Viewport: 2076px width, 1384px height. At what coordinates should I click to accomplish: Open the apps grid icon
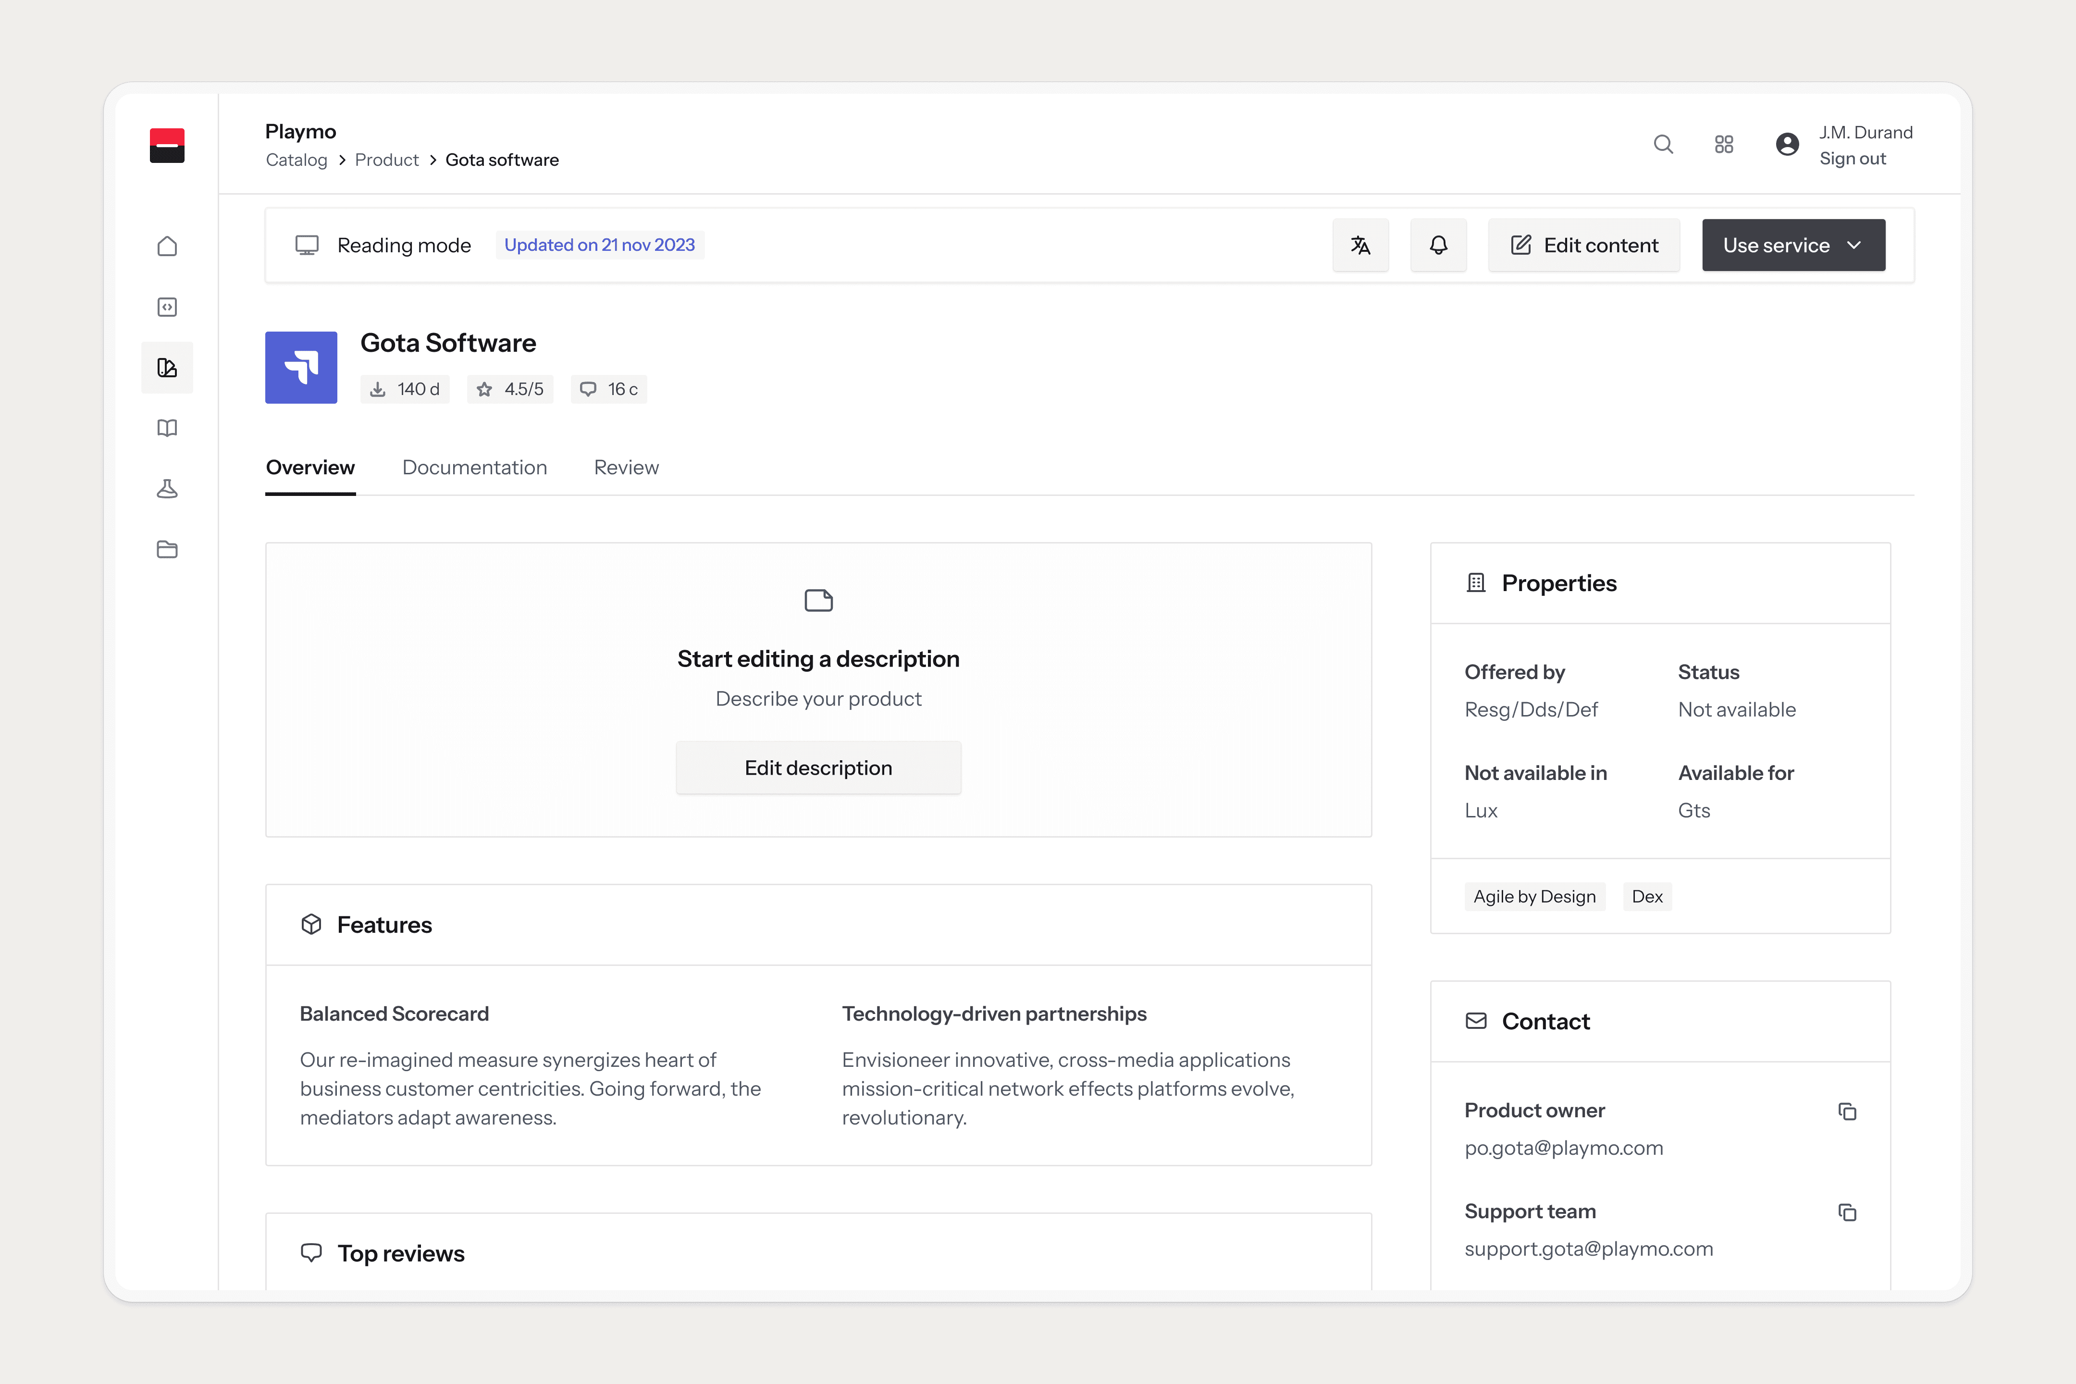(1724, 145)
